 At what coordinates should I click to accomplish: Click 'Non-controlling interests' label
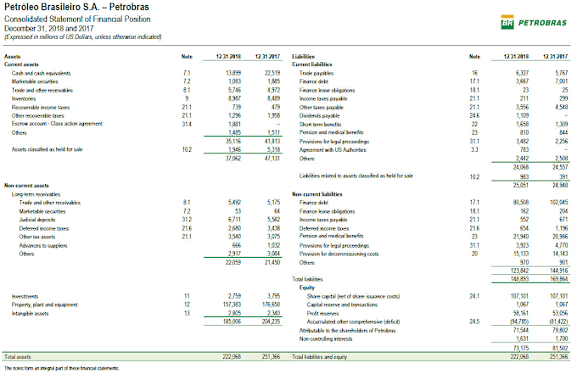pyautogui.click(x=326, y=339)
